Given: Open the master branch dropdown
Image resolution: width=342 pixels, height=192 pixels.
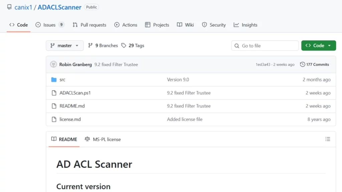Looking at the screenshot, I should pos(64,46).
